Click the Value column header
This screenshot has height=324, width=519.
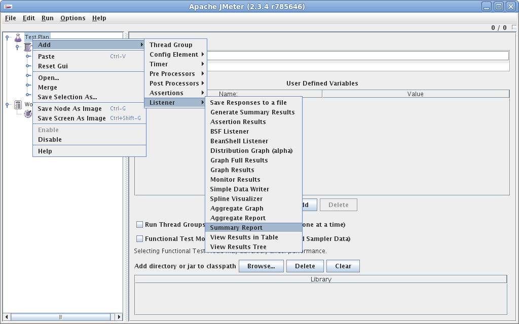point(416,94)
